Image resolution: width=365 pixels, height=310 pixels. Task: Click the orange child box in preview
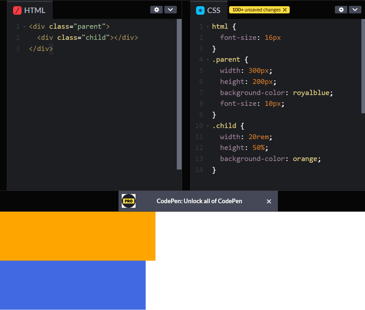(x=78, y=236)
